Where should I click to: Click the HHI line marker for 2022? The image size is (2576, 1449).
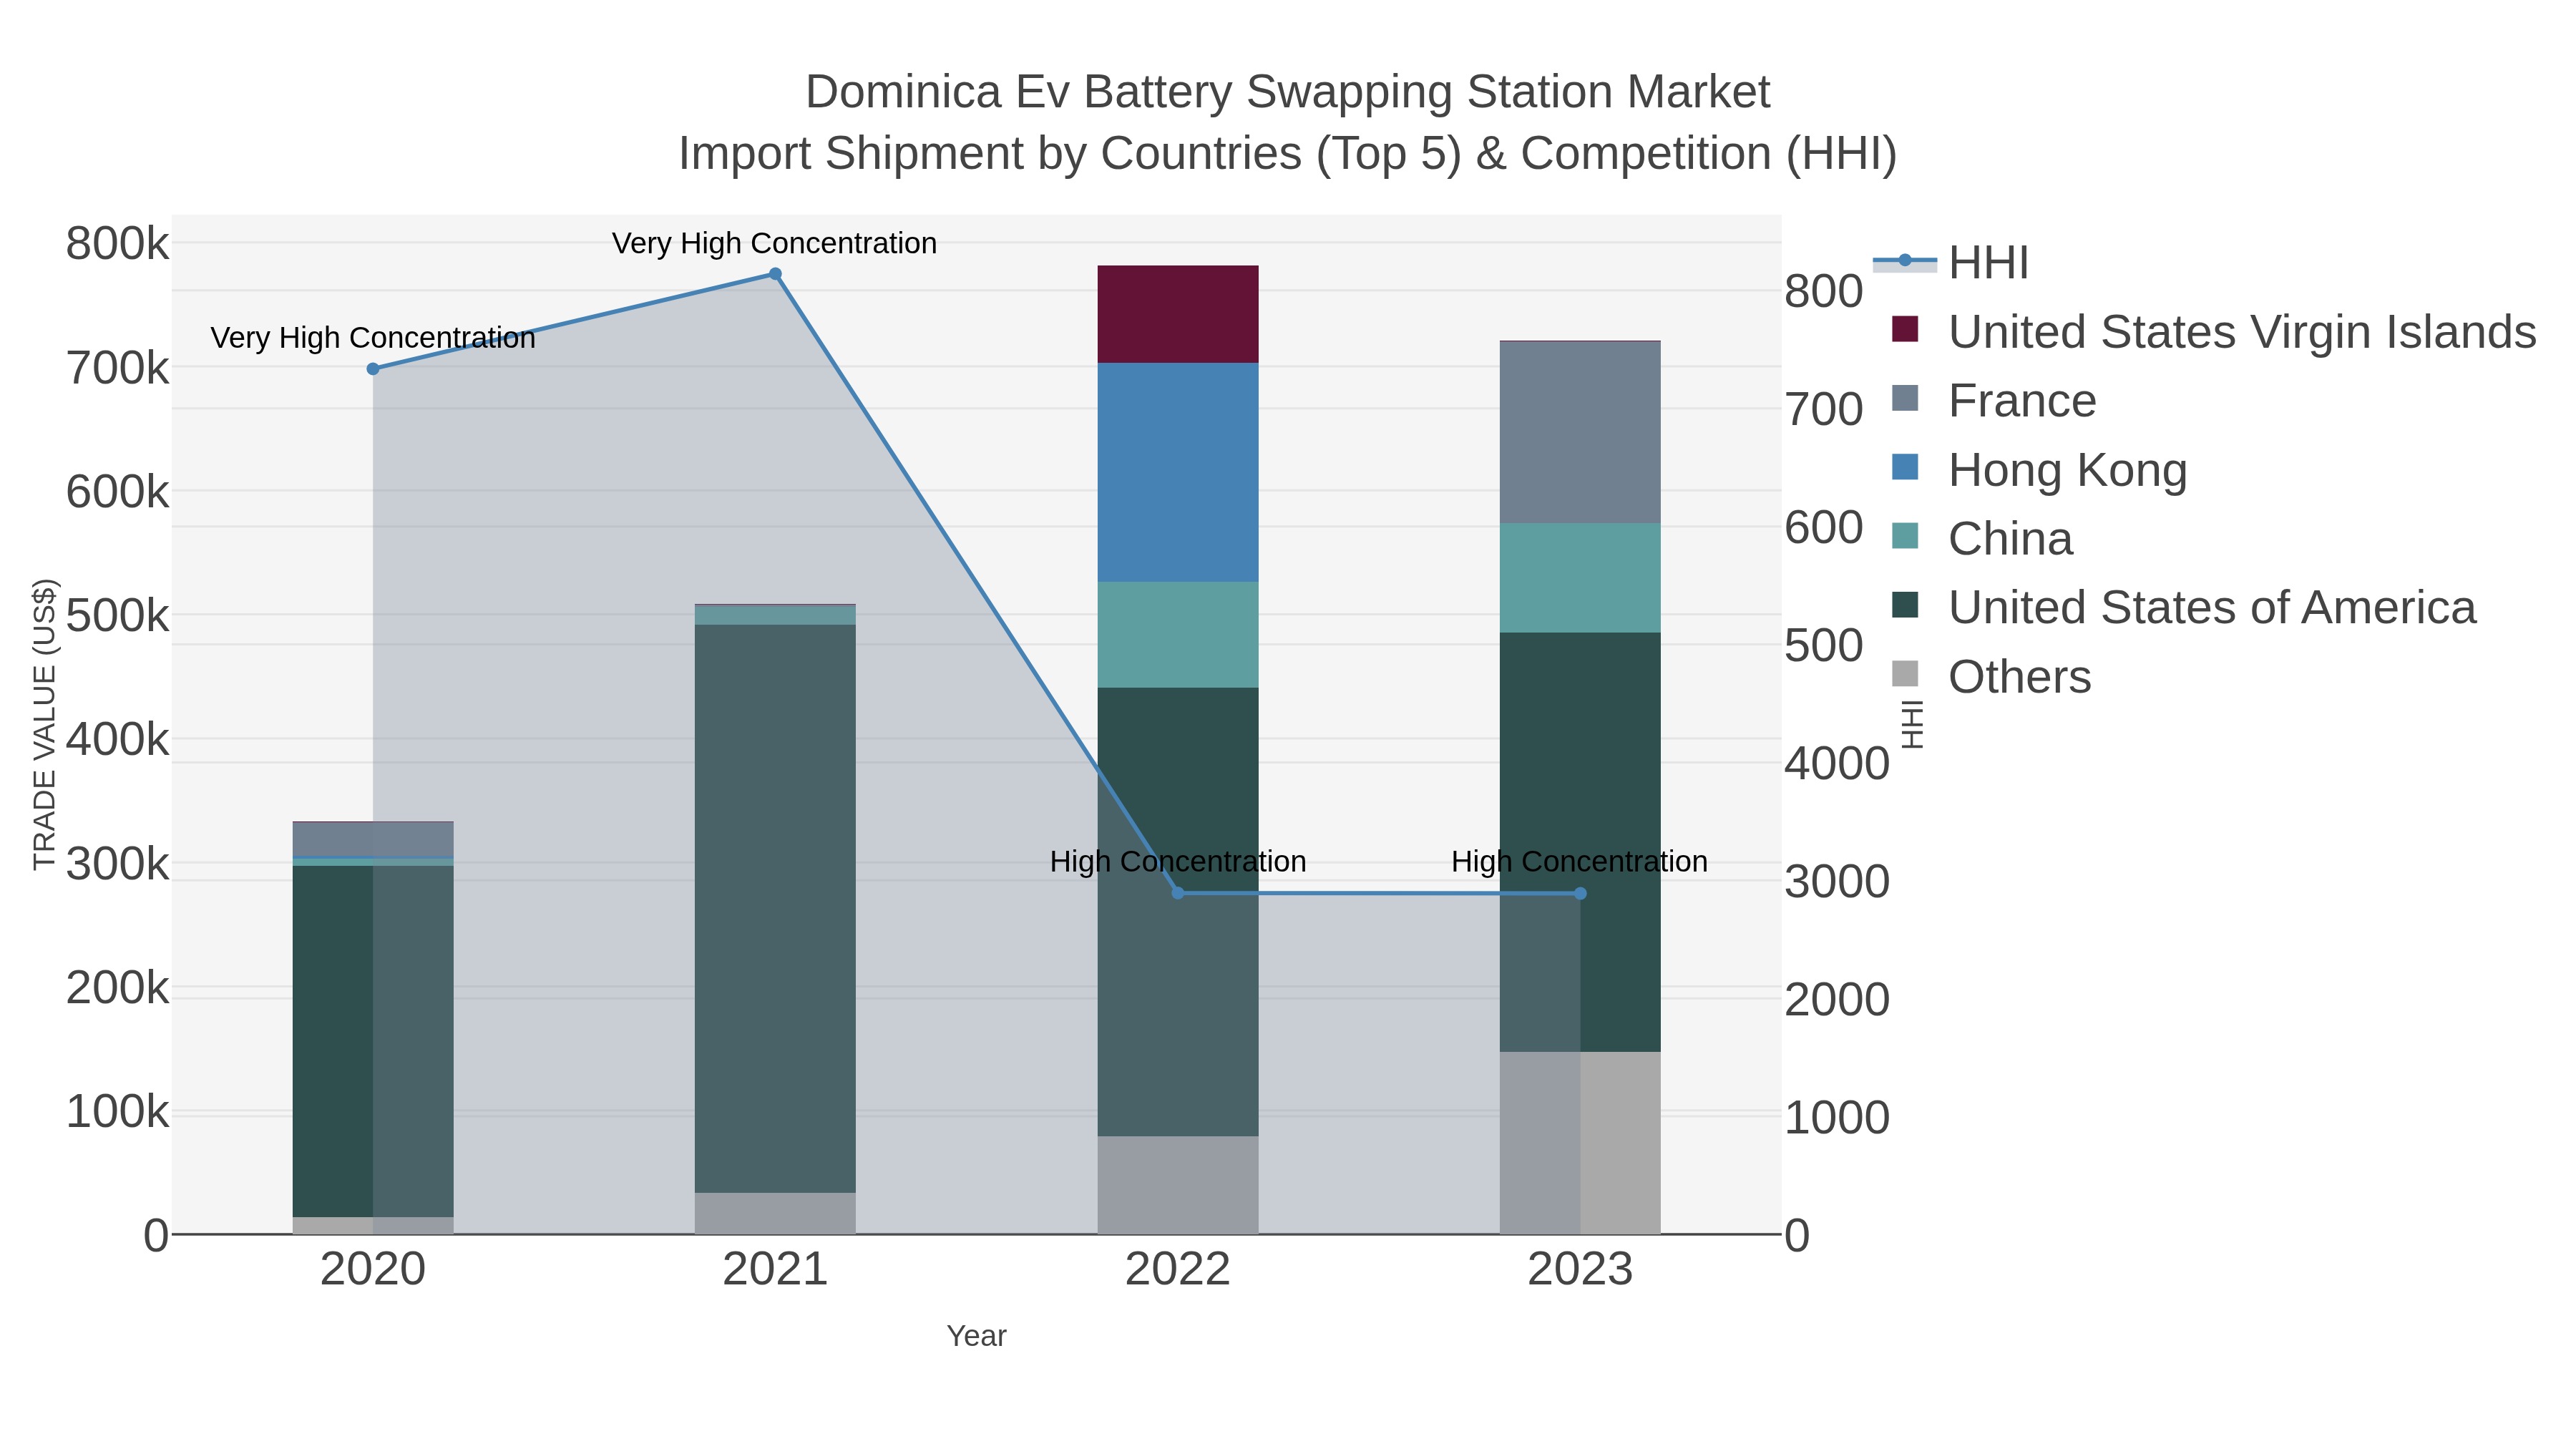tap(1178, 893)
